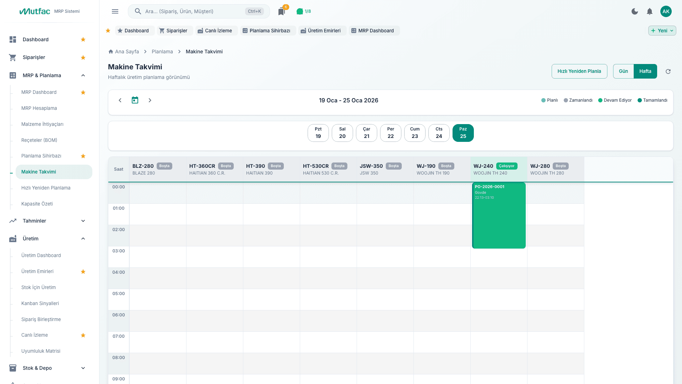Open MRP Hesaplama in sidebar

[x=39, y=108]
